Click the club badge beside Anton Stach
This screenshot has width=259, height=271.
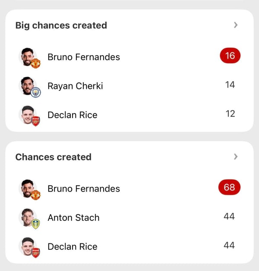[35, 224]
